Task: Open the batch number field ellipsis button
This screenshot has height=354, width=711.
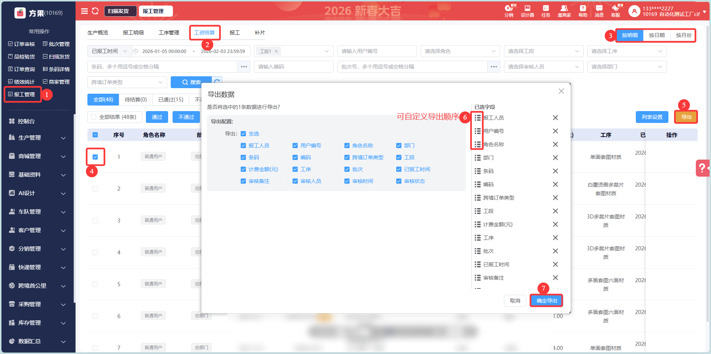Action: coord(494,67)
